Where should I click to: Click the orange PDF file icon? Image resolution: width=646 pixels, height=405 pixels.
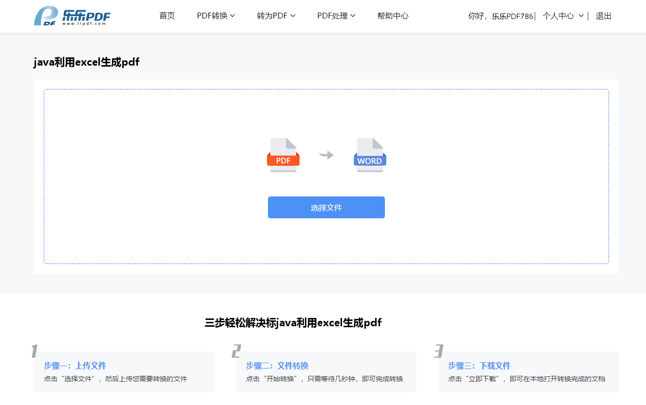click(x=283, y=155)
